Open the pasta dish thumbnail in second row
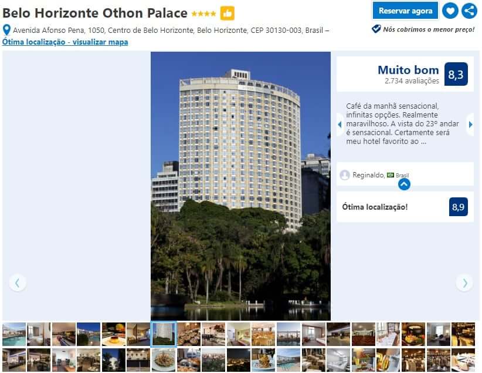 (x=164, y=360)
